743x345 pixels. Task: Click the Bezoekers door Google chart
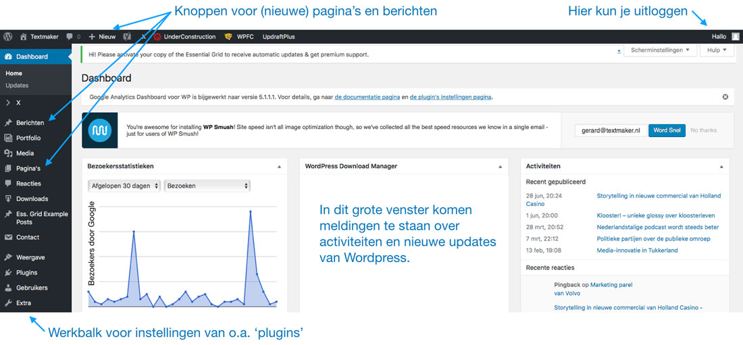pyautogui.click(x=182, y=256)
